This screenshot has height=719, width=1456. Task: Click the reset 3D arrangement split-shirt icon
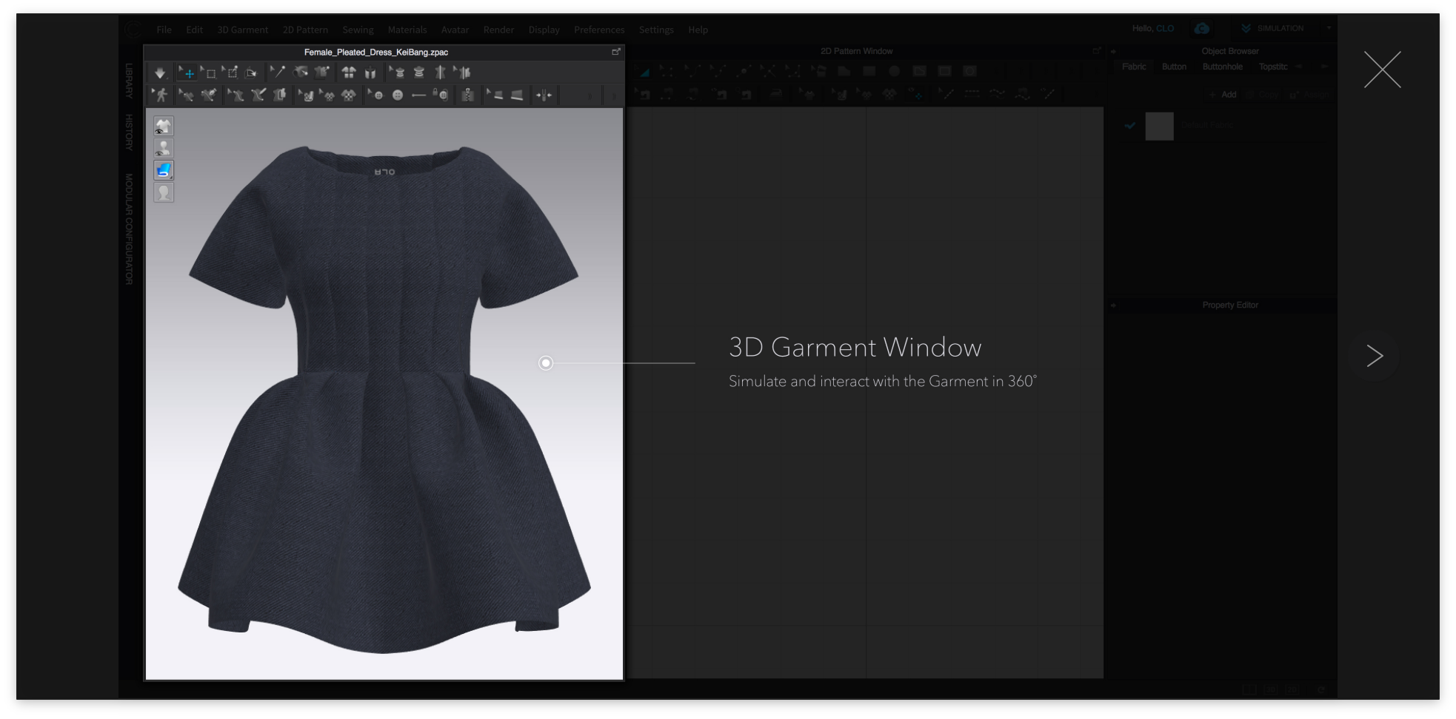348,72
